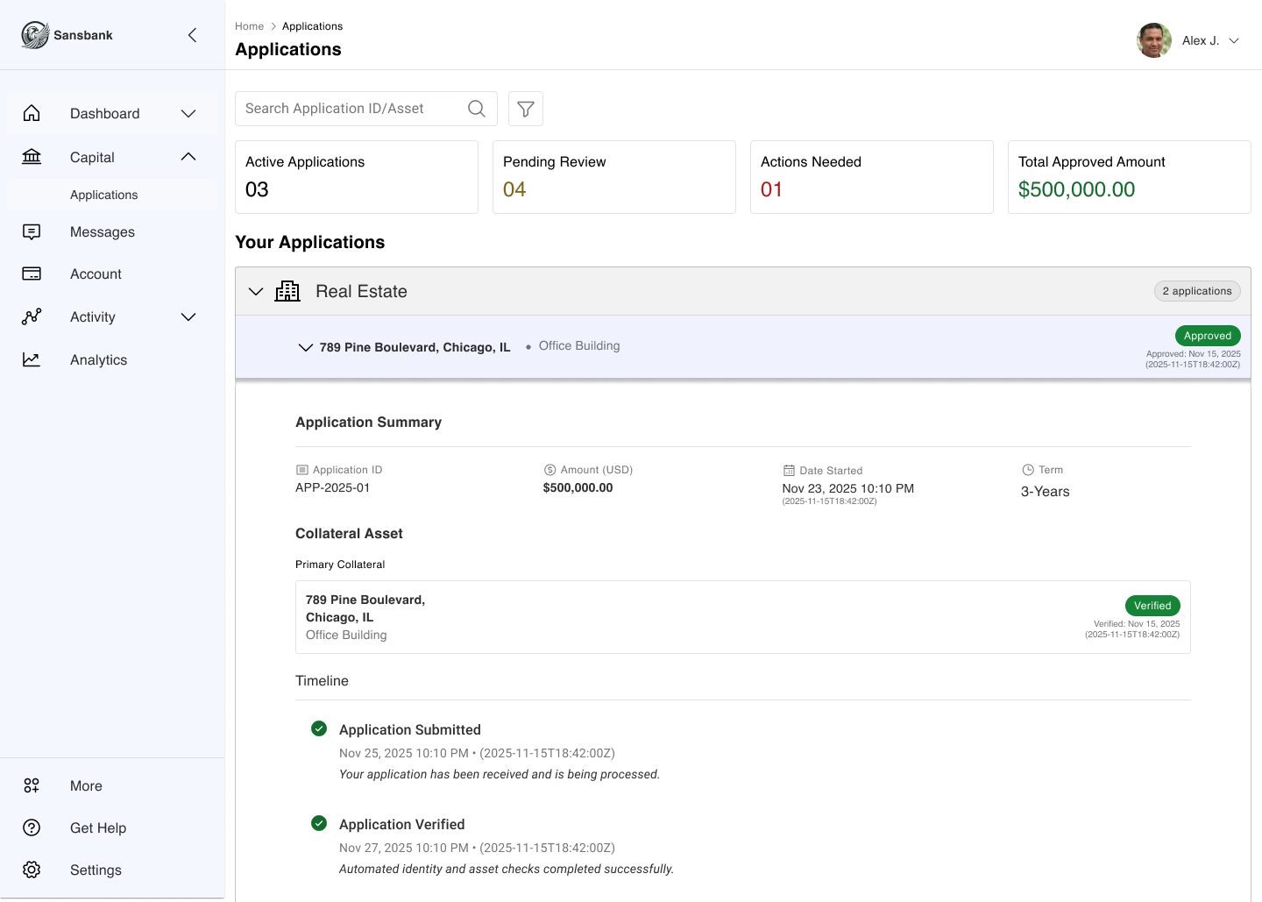Collapse the Real Estate applications group

pos(255,291)
